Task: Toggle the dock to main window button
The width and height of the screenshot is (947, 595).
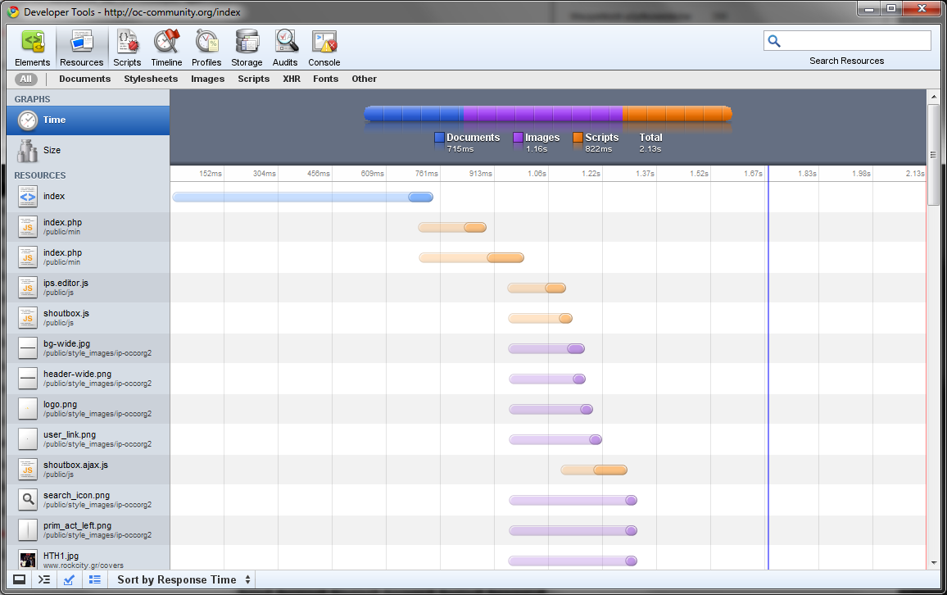Action: (x=19, y=579)
